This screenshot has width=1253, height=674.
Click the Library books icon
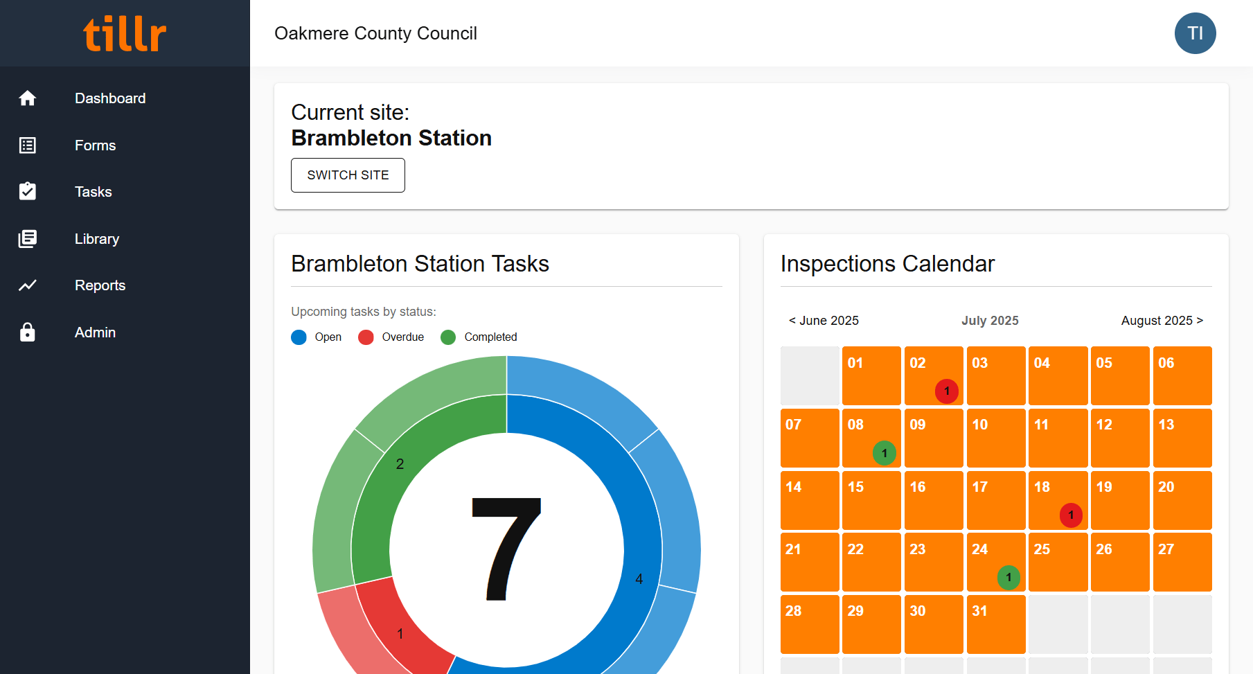click(28, 239)
